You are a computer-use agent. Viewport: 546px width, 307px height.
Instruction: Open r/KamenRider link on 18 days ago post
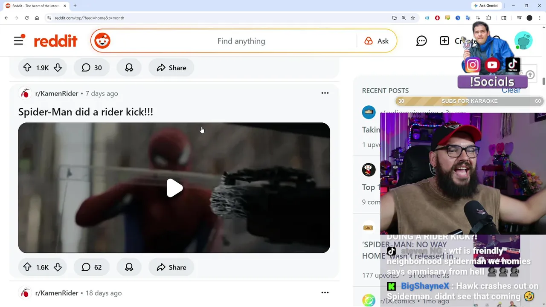coord(57,293)
